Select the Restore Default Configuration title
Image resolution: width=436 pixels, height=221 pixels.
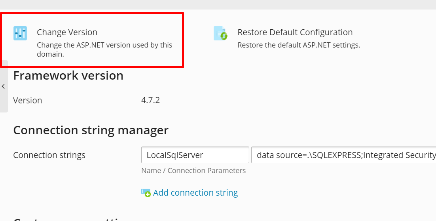coord(295,32)
